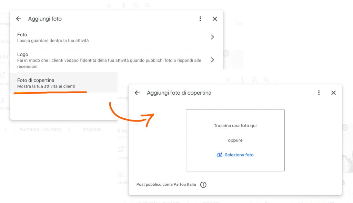Go back from Aggiungi foto di copertina
Viewport: 353px width, 203px height.
tap(137, 93)
